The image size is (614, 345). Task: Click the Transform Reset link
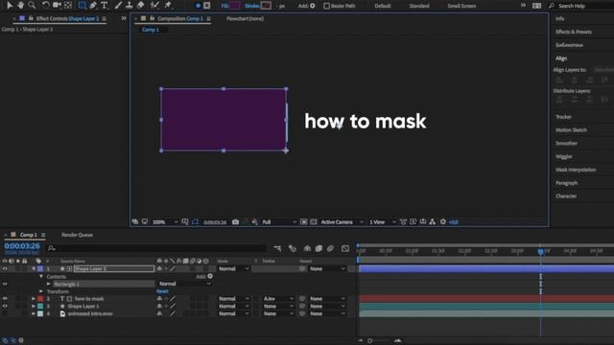(x=162, y=291)
